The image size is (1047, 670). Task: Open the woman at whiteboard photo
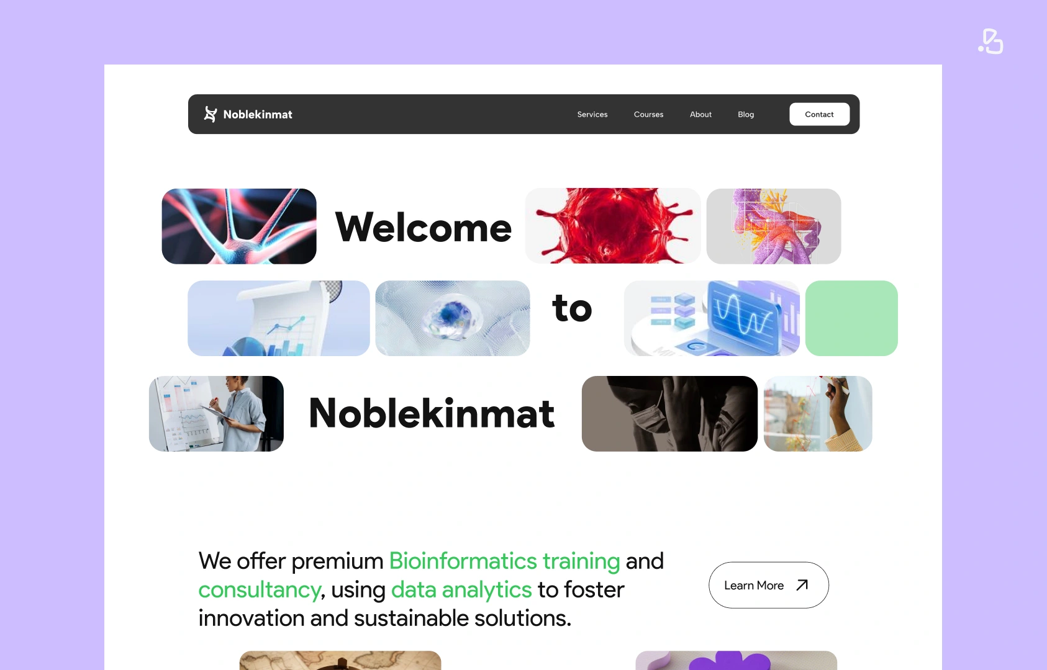216,414
